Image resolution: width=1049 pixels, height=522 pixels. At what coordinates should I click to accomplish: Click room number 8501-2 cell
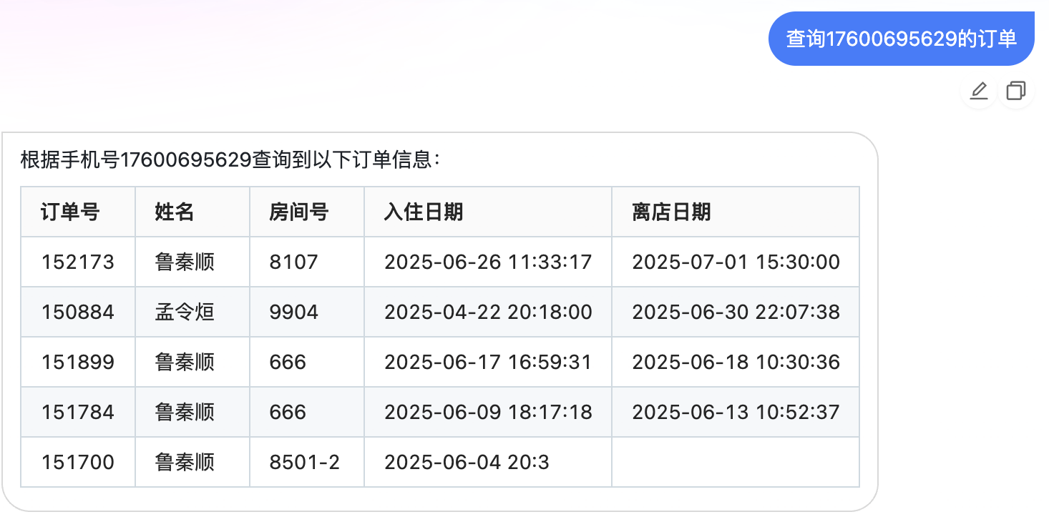tap(307, 462)
